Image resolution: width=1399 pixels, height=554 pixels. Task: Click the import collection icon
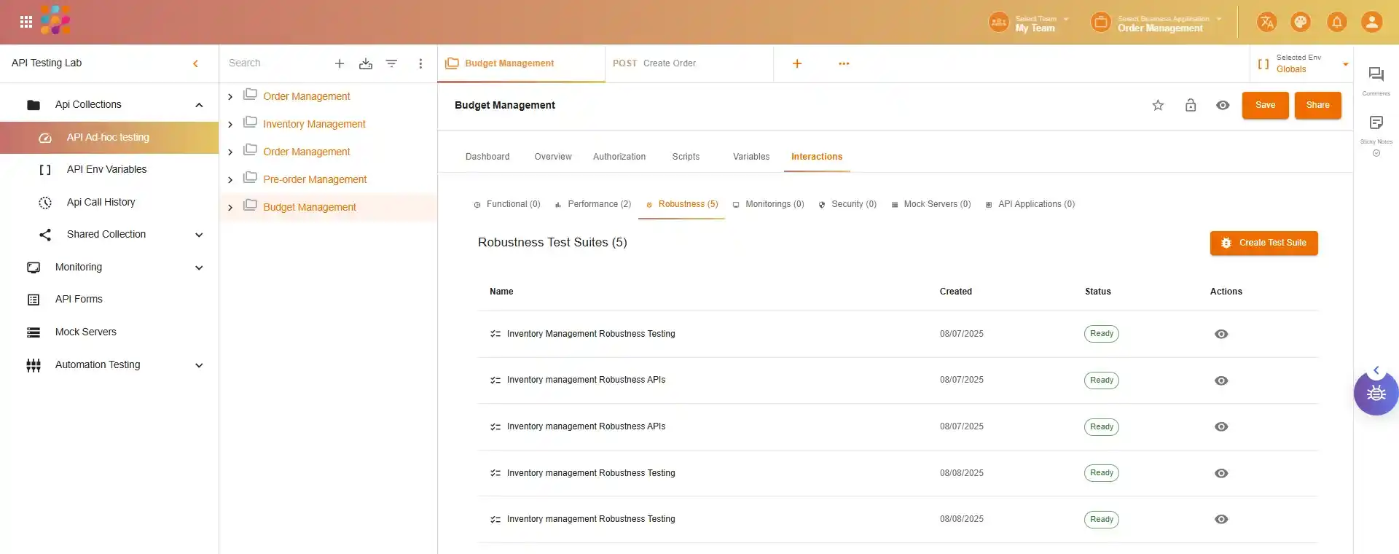[366, 64]
